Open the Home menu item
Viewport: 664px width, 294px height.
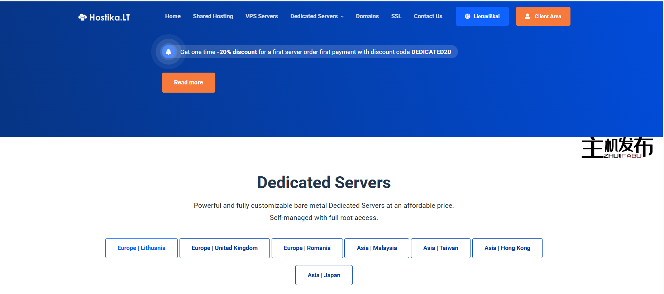[x=173, y=16]
